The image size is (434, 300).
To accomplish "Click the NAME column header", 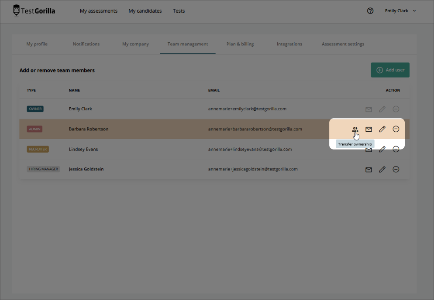I will [x=74, y=90].
